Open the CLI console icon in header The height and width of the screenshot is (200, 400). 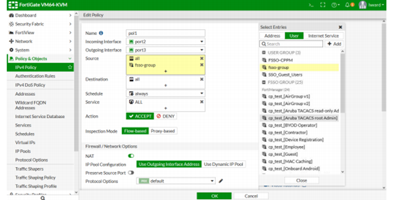[x=311, y=5]
